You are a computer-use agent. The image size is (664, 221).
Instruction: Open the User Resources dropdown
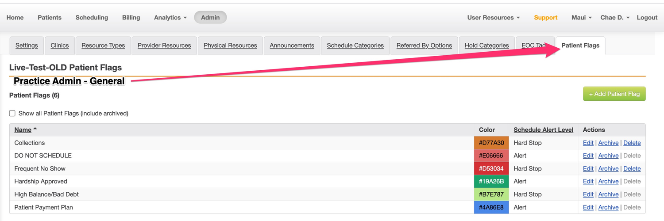click(x=493, y=18)
